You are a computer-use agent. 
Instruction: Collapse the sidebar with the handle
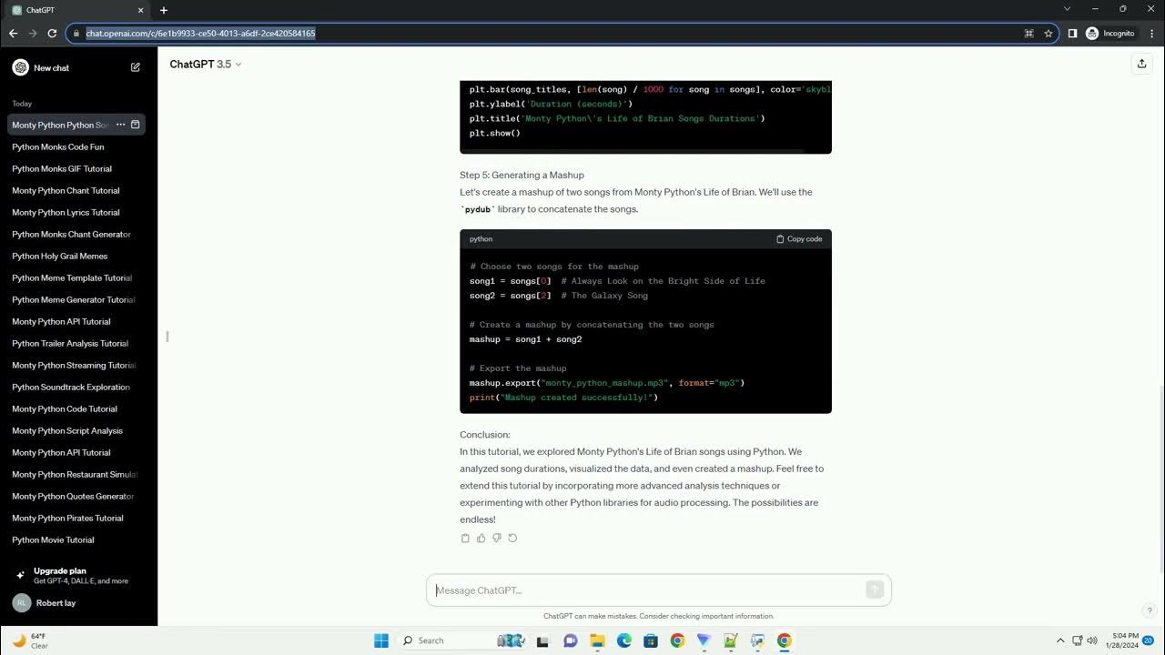pos(167,337)
